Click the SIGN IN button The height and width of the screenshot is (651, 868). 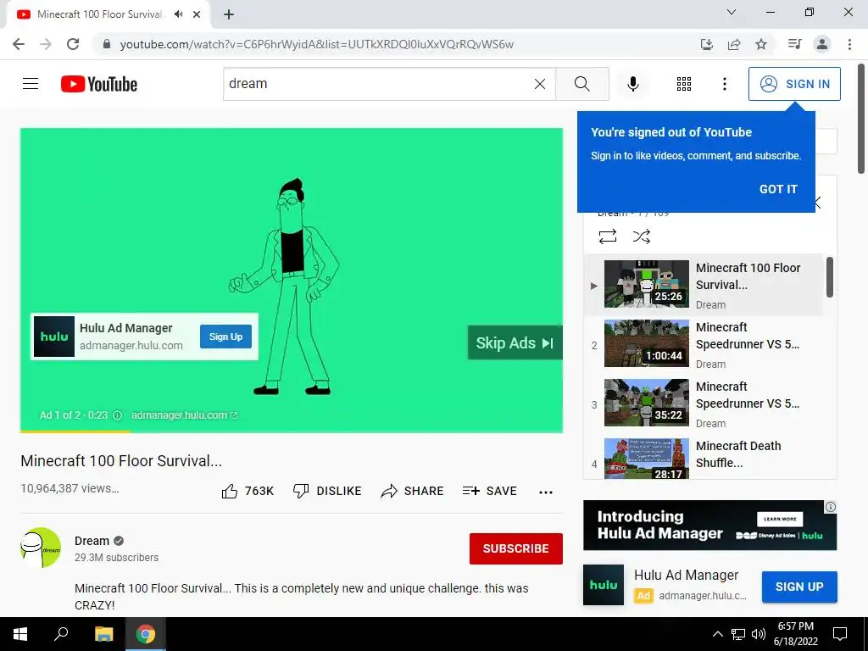(794, 84)
